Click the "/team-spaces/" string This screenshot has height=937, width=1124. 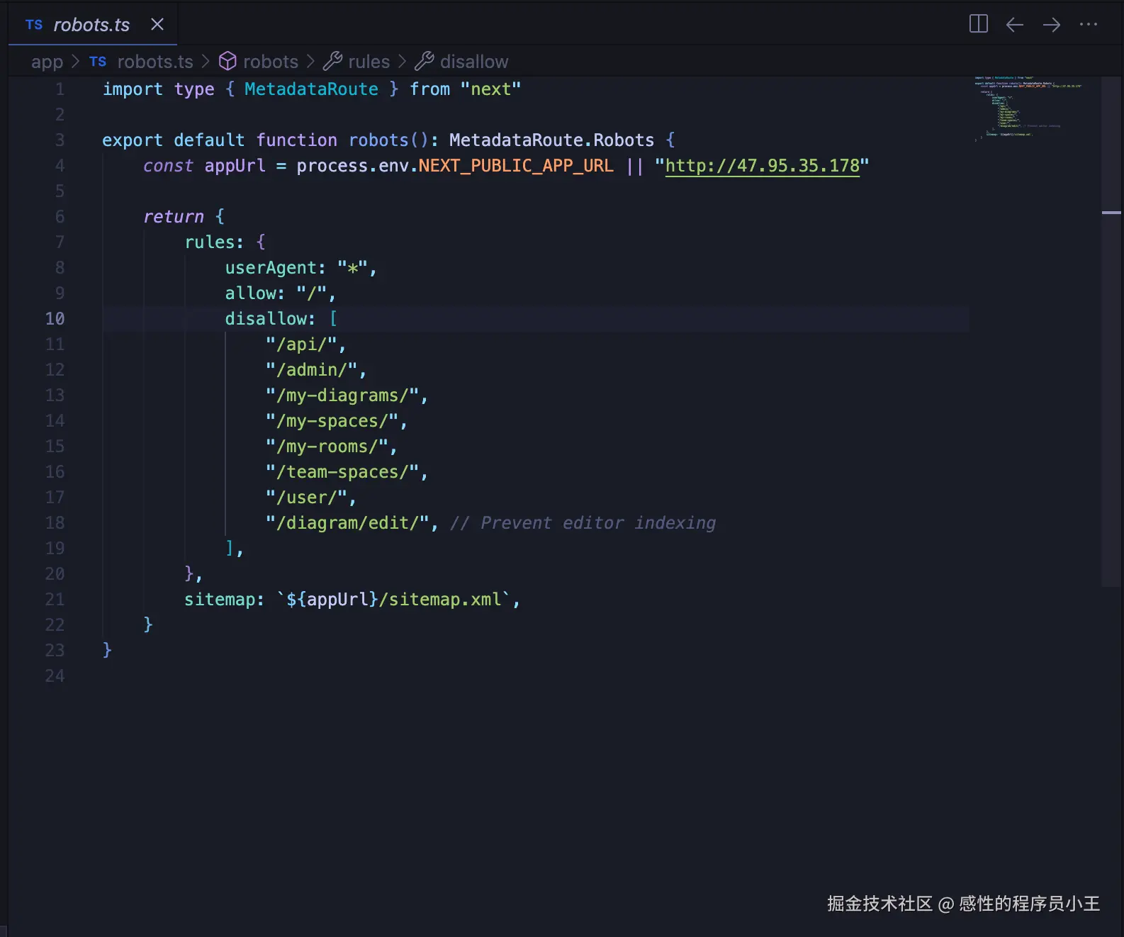pos(342,472)
